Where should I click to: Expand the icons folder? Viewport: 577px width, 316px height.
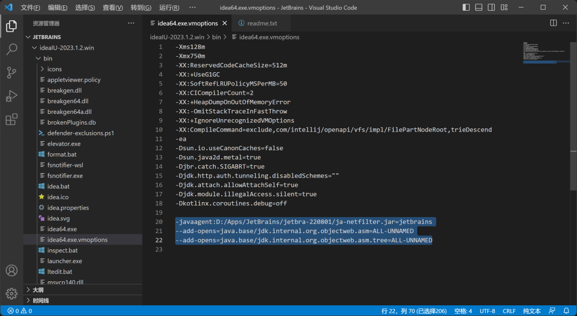pos(83,69)
